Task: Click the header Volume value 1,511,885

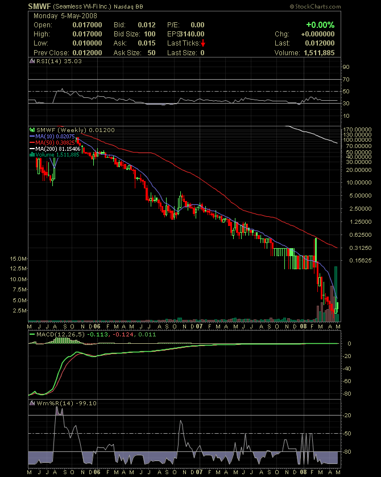Action: (x=319, y=52)
